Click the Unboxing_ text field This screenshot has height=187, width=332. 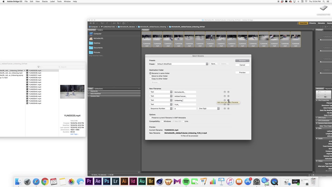(185, 100)
